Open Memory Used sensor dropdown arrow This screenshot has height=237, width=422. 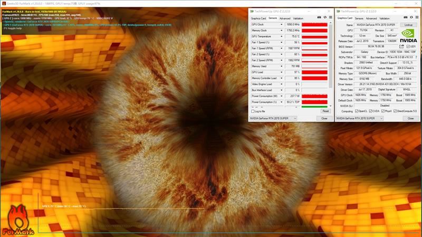tap(282, 67)
